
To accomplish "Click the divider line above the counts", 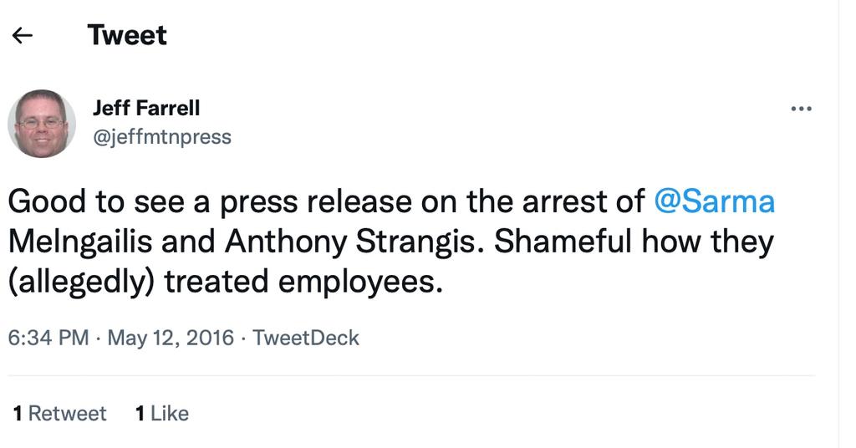I will 410,376.
